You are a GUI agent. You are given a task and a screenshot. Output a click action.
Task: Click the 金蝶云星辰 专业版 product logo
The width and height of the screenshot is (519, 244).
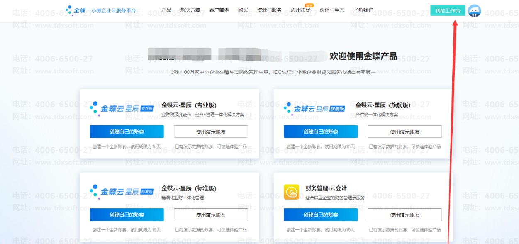[x=122, y=109]
